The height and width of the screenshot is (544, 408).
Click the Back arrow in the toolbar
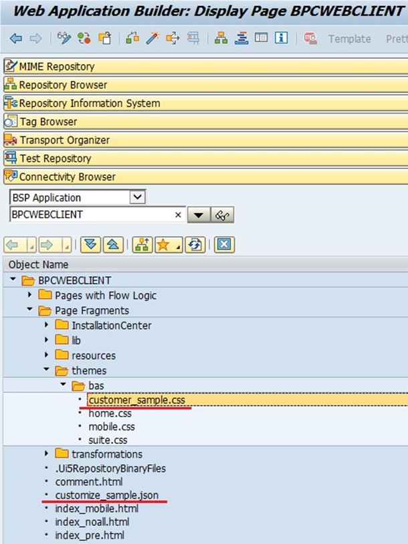coord(15,38)
